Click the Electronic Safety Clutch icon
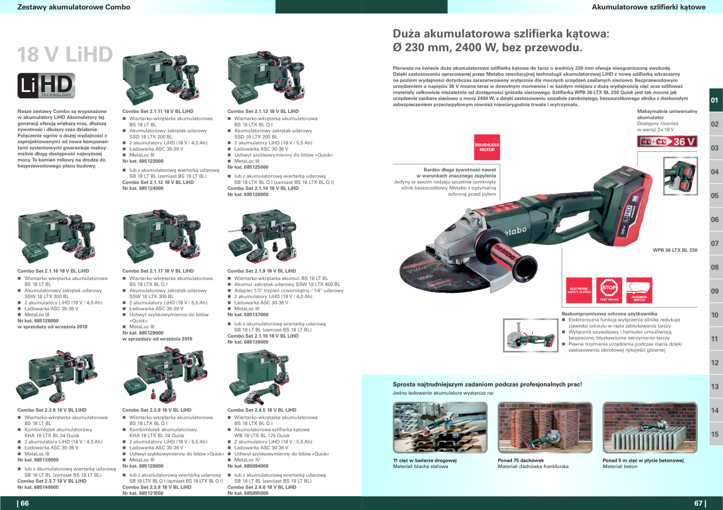This screenshot has width=723, height=510. [579, 290]
